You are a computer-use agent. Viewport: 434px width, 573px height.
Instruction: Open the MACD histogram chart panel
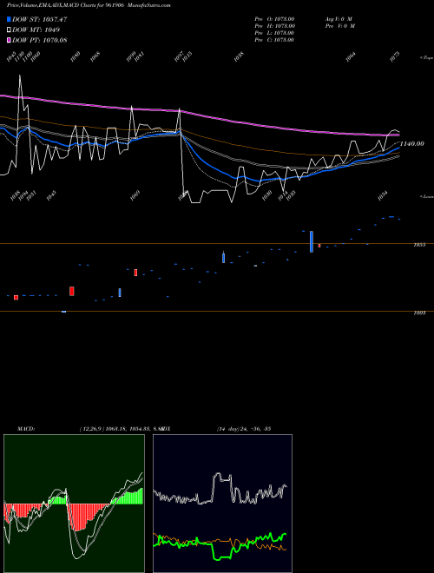tap(74, 504)
